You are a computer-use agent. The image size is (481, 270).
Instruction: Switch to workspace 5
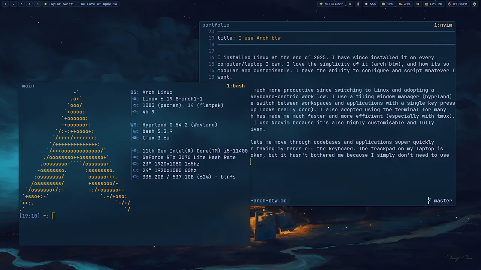click(x=38, y=4)
